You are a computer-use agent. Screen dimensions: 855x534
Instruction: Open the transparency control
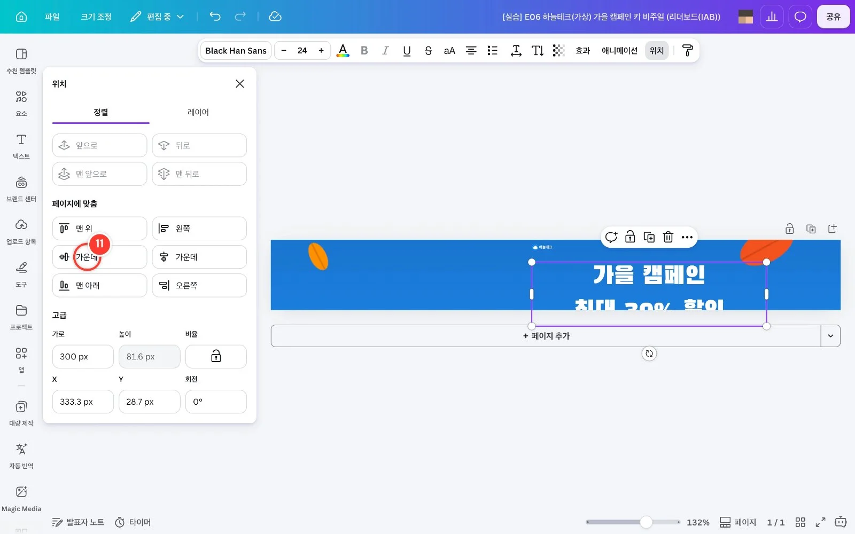click(558, 51)
